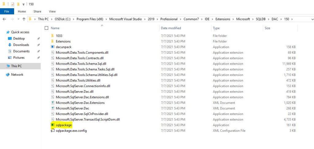Toggle the select-all checkbox beside Name
Screen dimensions: 314x149
47,28
